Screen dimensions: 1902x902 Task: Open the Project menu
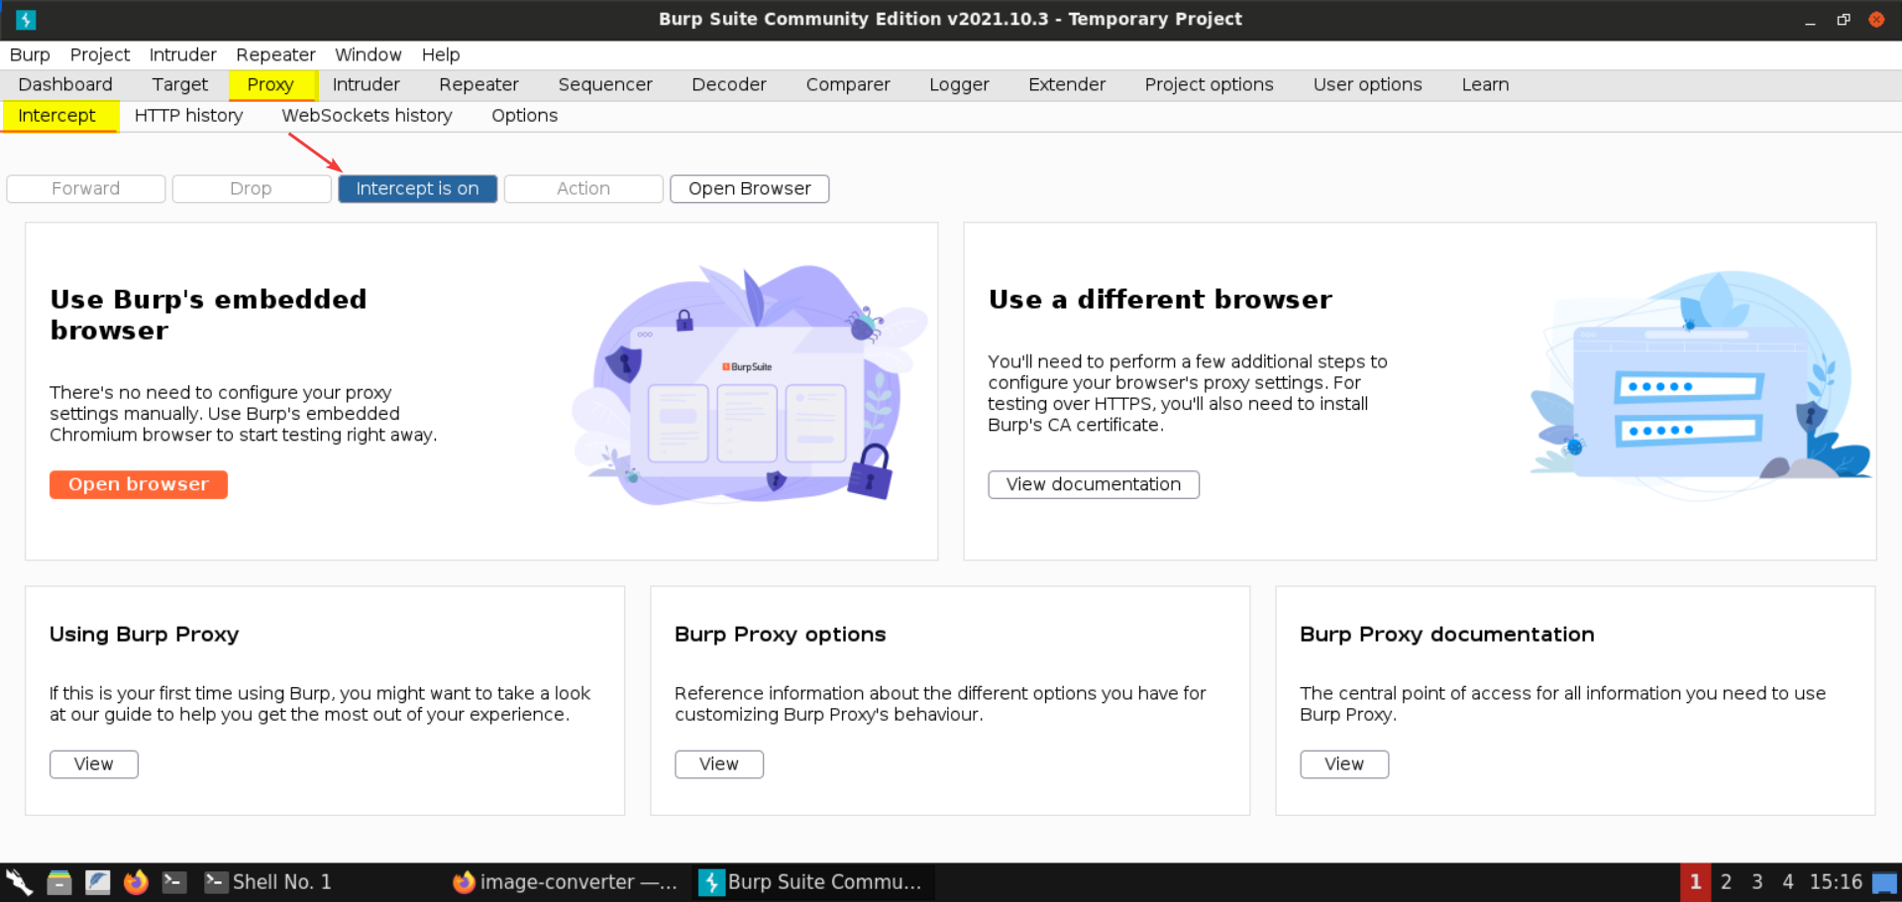[x=100, y=54]
